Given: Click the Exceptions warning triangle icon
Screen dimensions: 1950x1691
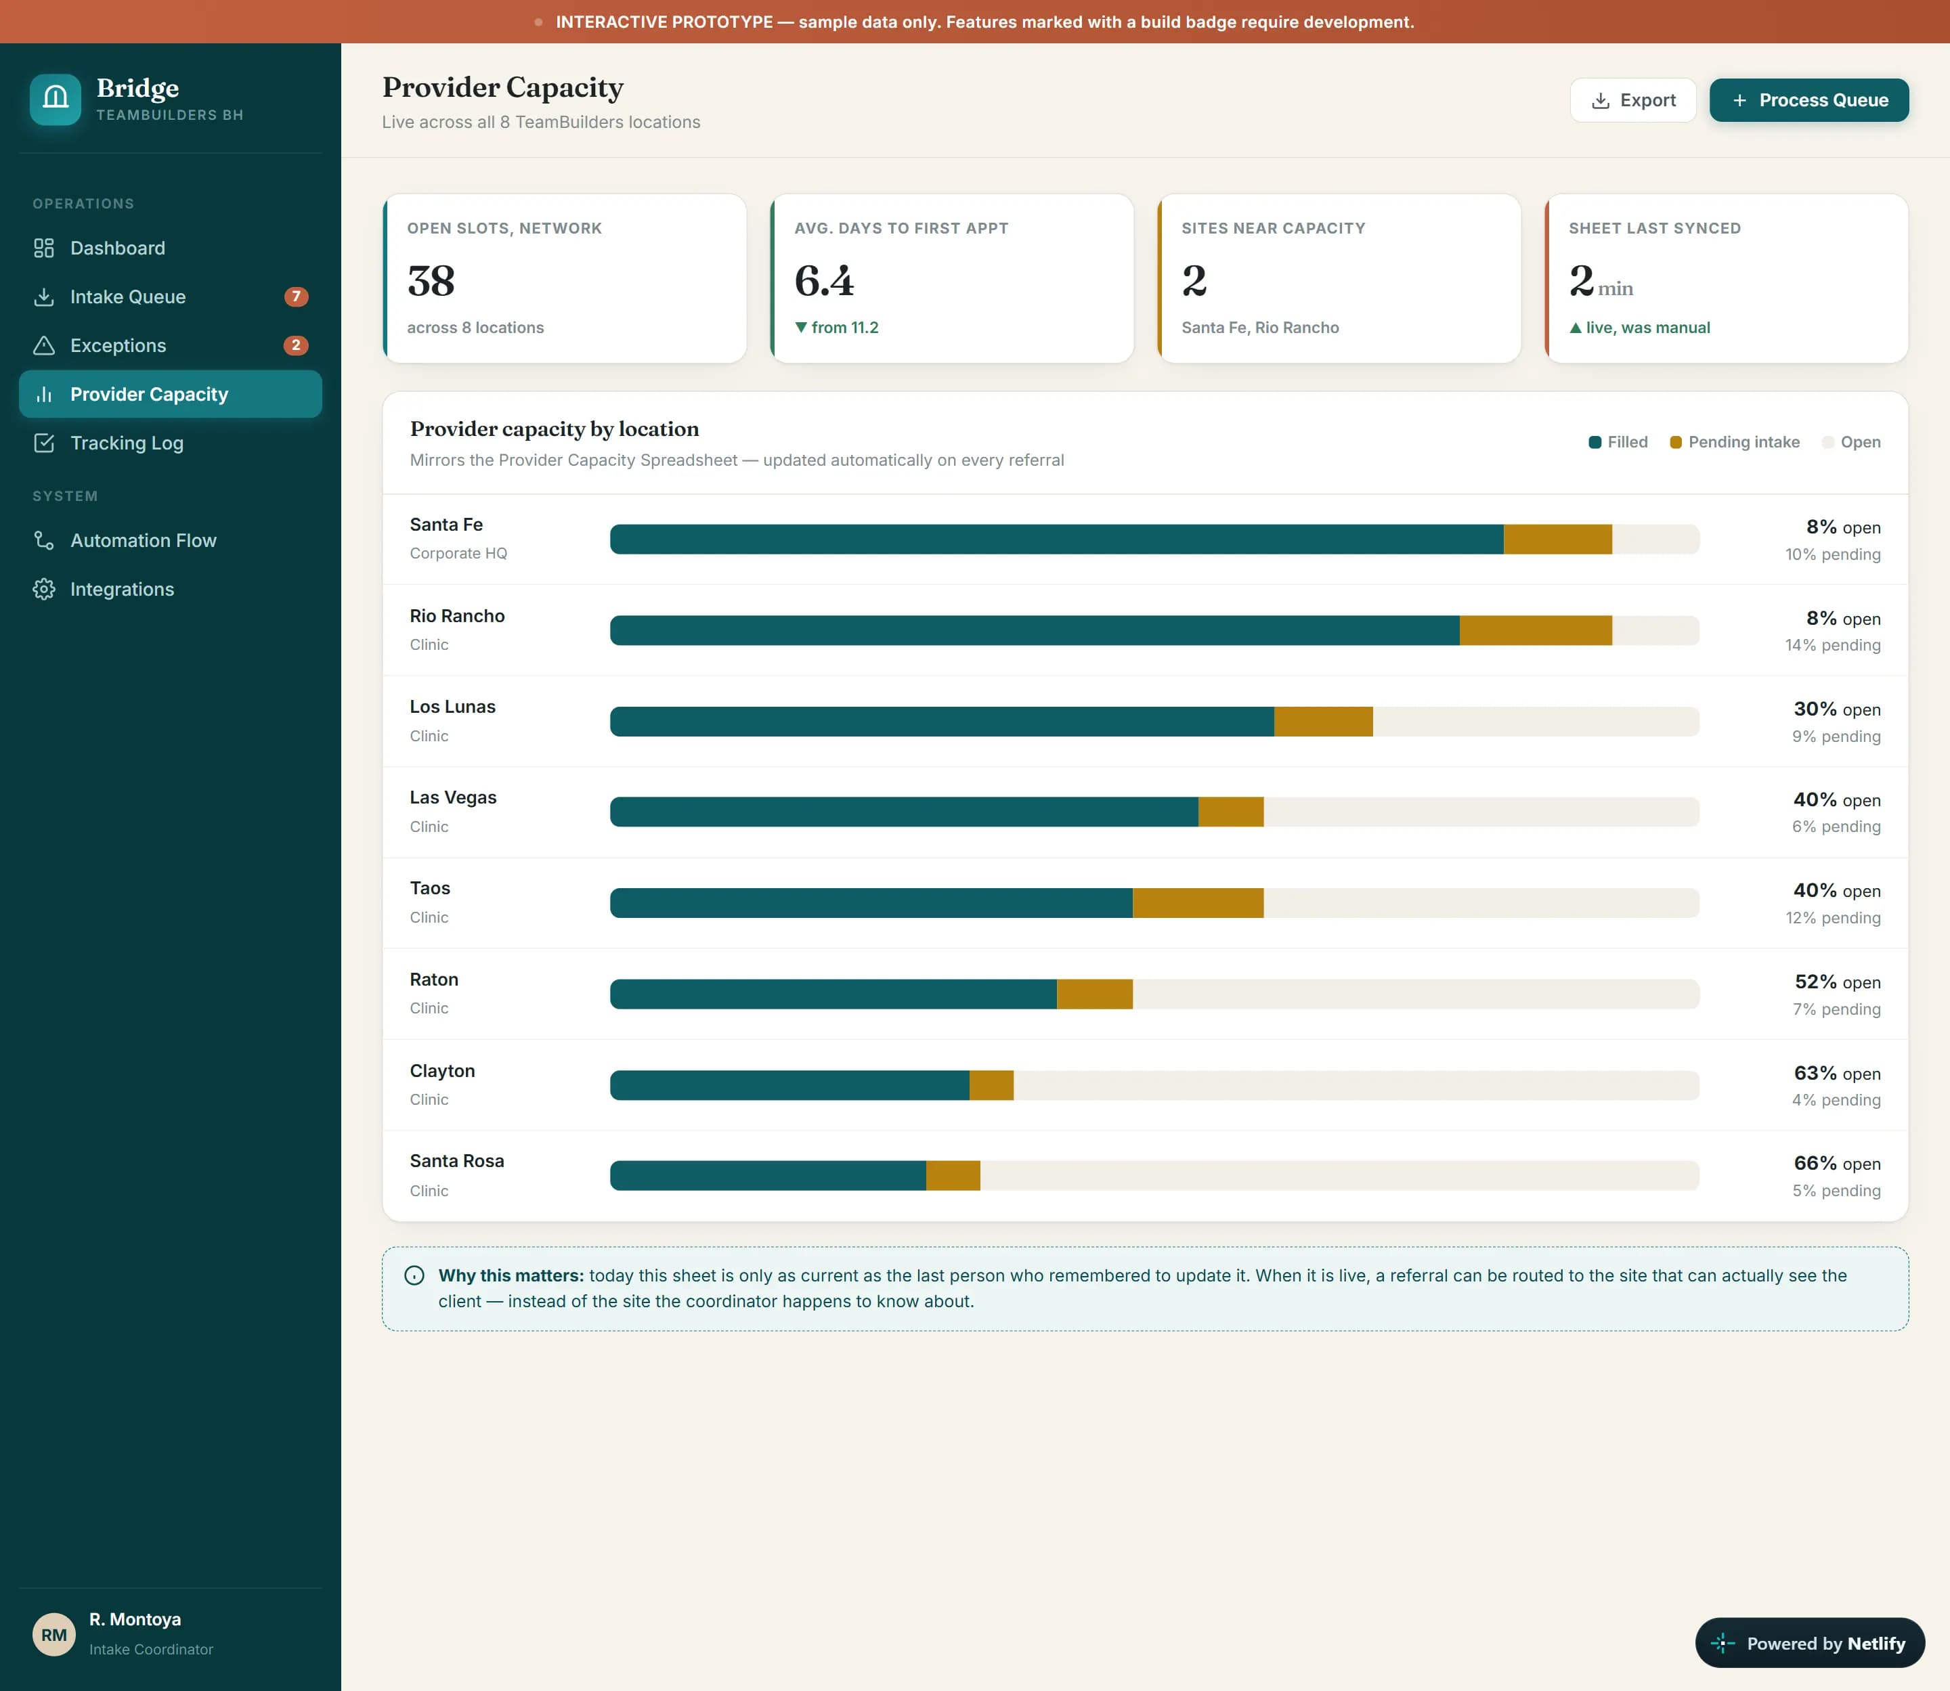Looking at the screenshot, I should click(x=43, y=345).
